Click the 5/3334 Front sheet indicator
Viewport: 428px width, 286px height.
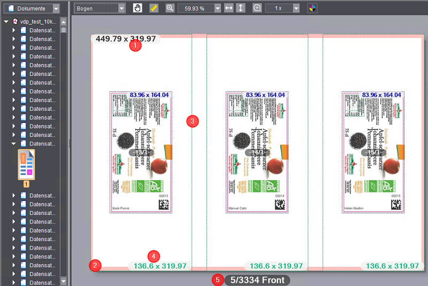tap(257, 280)
